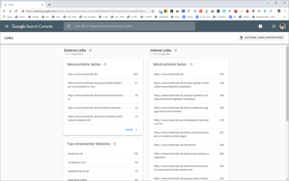Open the wordpress.com referring site row
Viewport: 289px width, 181px height.
(103, 163)
